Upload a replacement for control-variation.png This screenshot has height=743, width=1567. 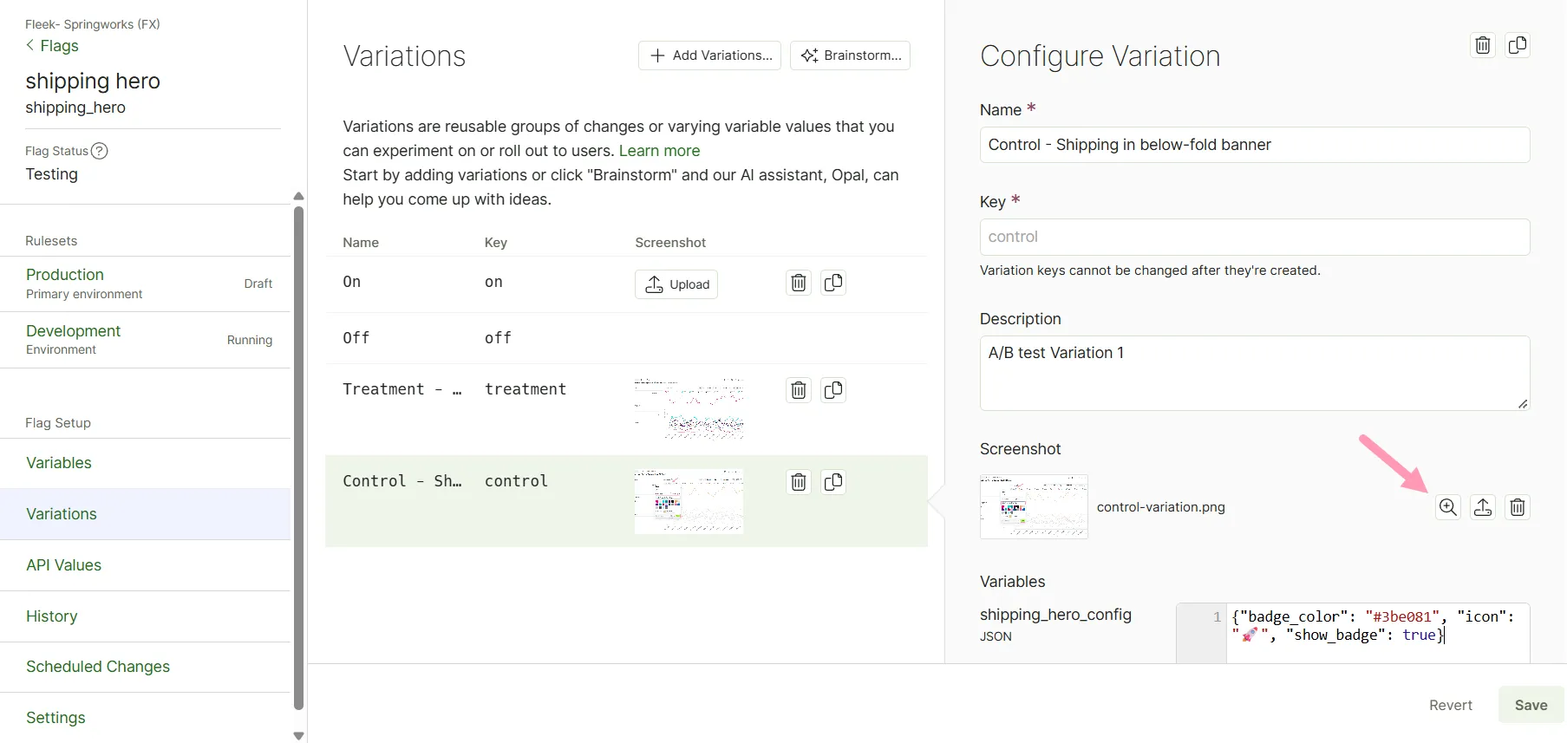(1483, 507)
